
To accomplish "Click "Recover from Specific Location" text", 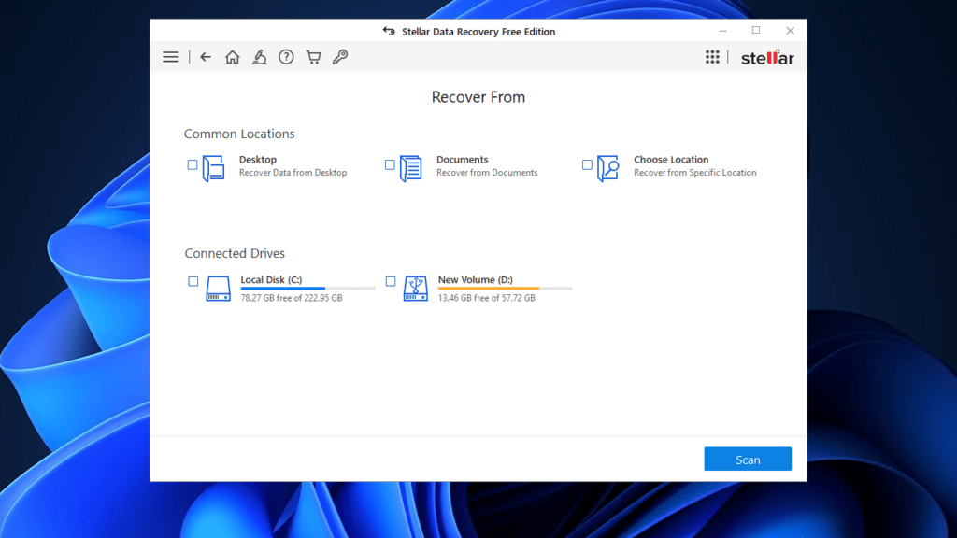I will point(695,173).
